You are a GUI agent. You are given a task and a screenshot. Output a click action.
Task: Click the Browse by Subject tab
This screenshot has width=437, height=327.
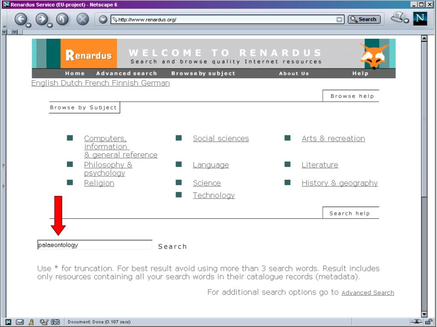click(x=84, y=107)
